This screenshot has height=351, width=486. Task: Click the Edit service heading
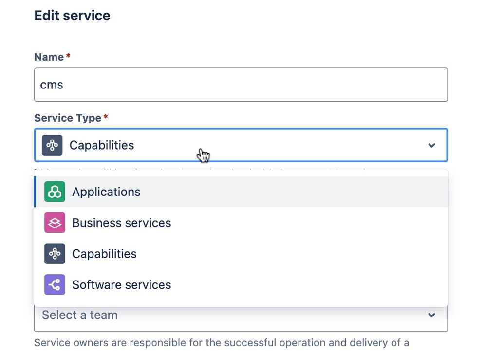pos(72,15)
